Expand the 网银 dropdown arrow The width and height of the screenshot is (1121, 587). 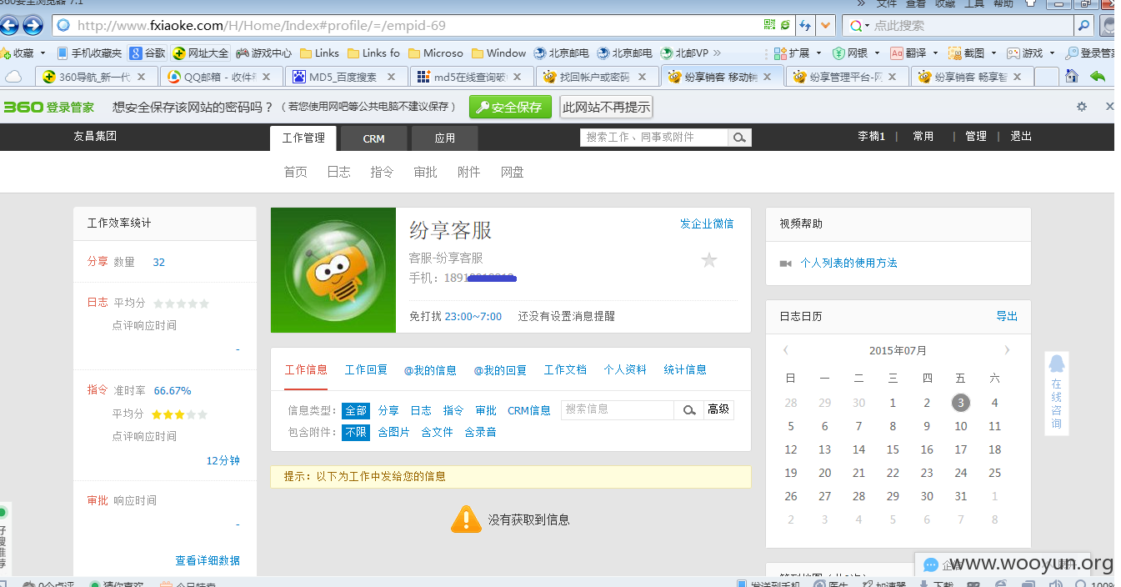[x=877, y=53]
